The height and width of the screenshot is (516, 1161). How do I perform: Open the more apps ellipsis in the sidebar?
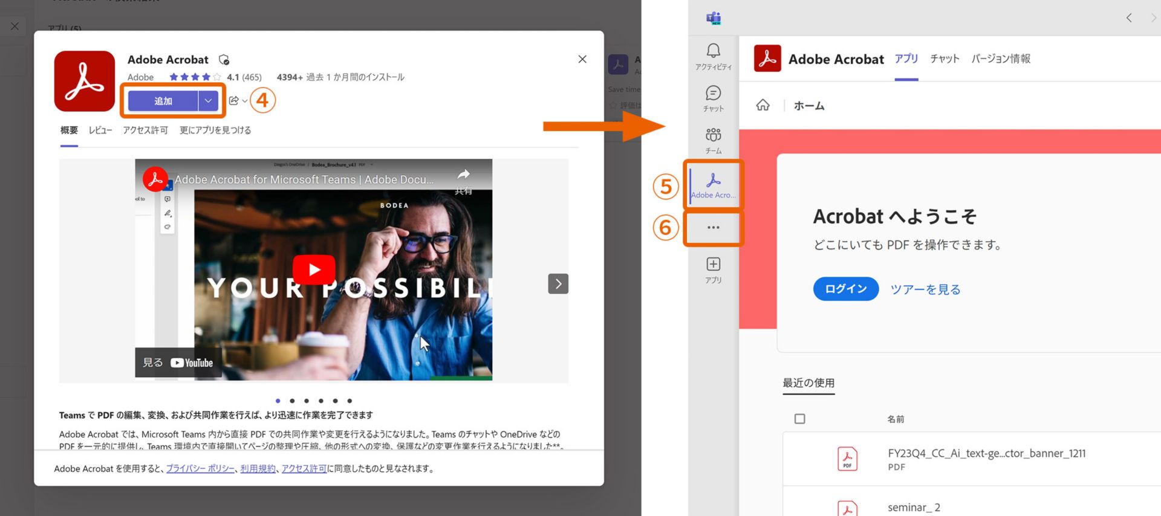click(x=714, y=228)
